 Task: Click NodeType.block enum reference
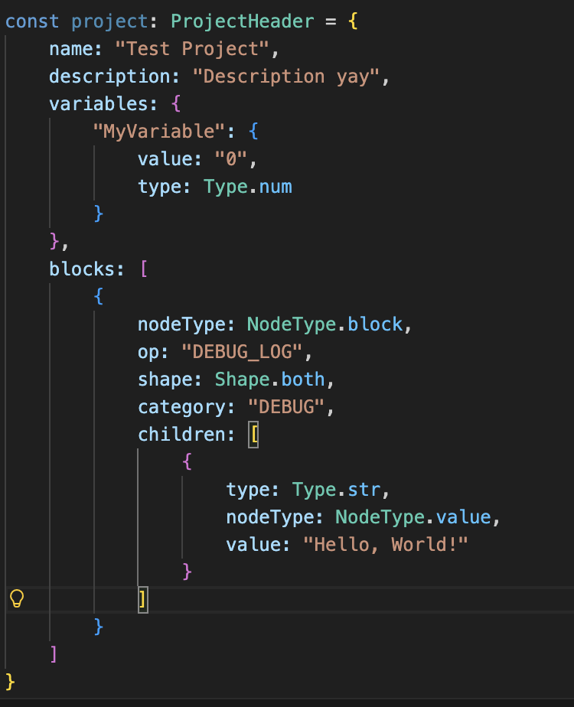[x=325, y=324]
